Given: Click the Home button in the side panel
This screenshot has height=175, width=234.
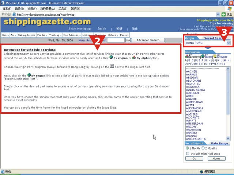Looking at the screenshot, I should pyautogui.click(x=216, y=159).
